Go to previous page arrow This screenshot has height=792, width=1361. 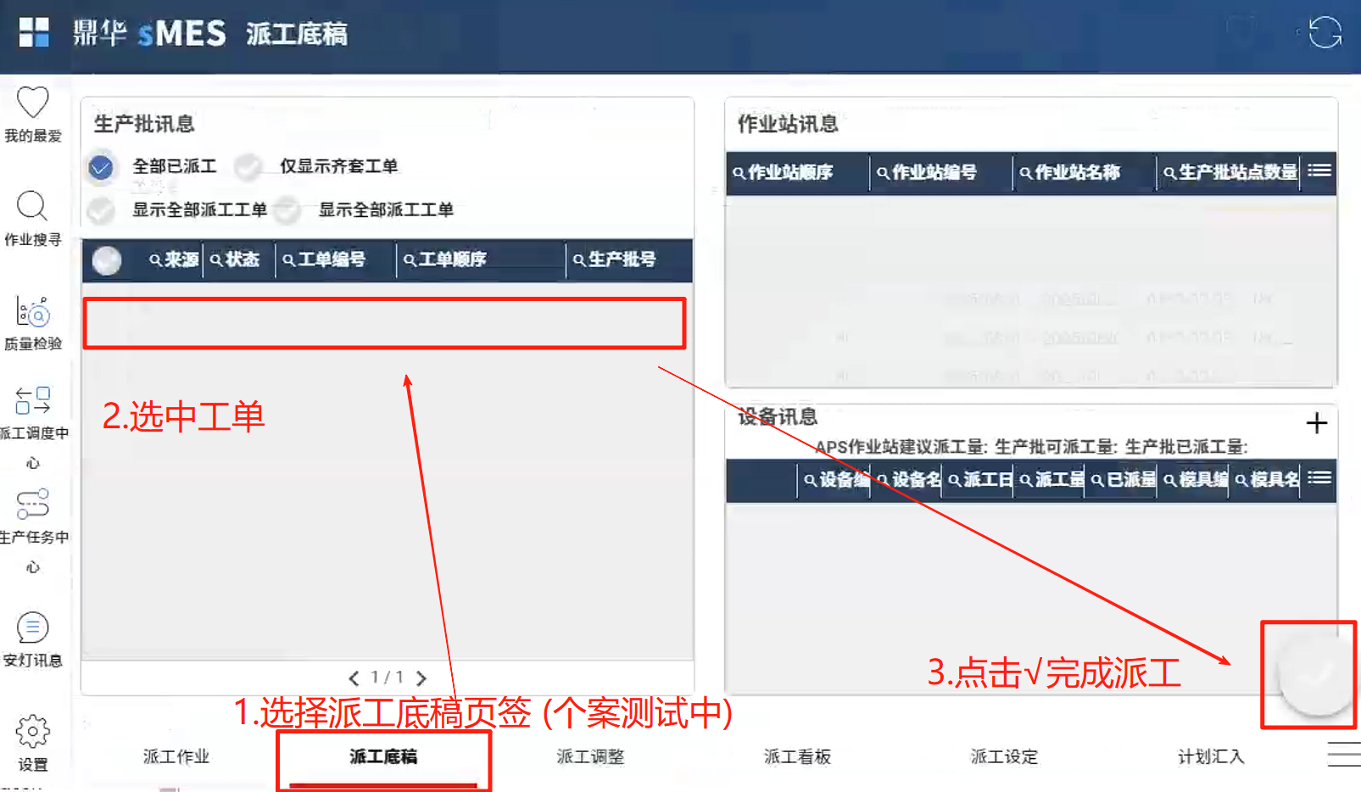pos(354,678)
